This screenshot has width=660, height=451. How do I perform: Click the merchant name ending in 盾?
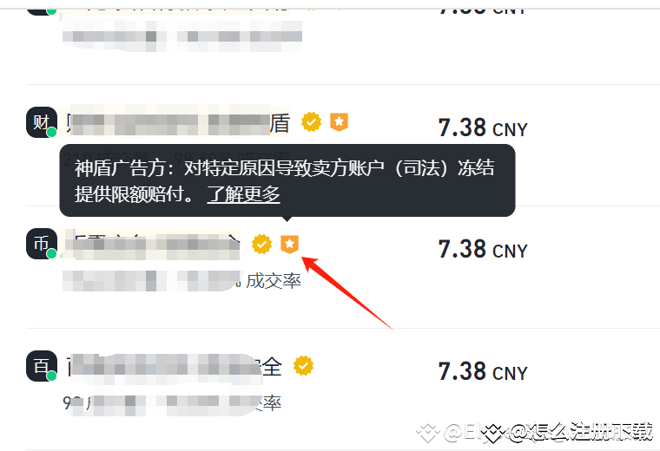pos(178,122)
